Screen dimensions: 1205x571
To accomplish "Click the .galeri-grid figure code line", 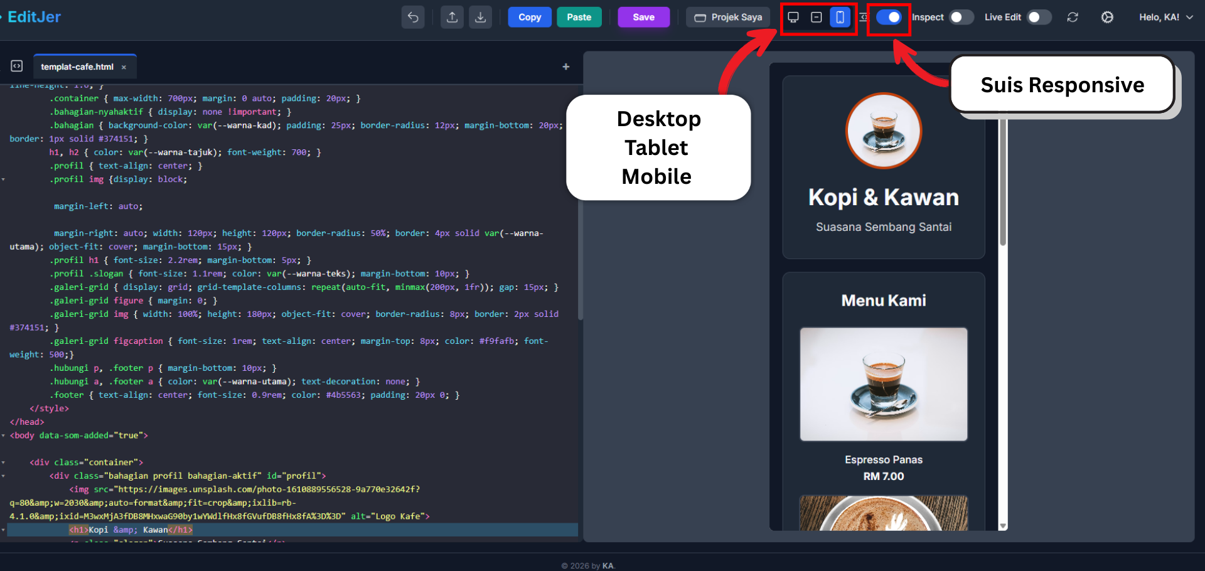I will pyautogui.click(x=133, y=301).
